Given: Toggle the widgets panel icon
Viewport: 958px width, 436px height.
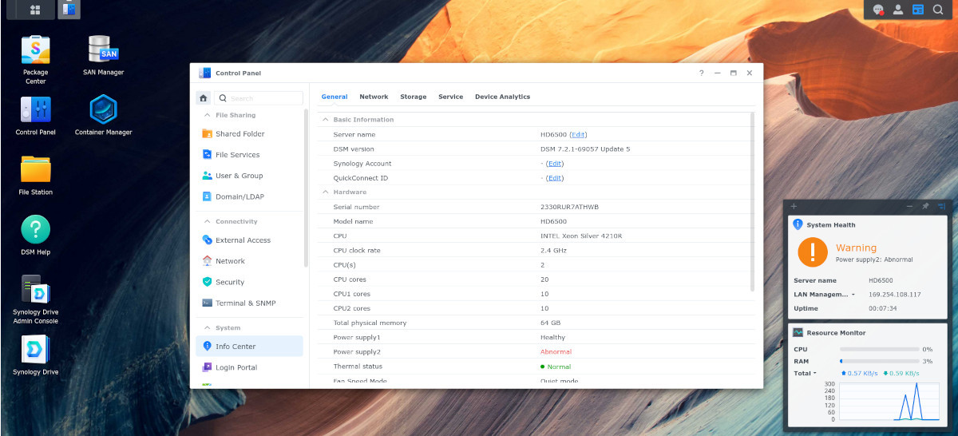Looking at the screenshot, I should click(918, 10).
